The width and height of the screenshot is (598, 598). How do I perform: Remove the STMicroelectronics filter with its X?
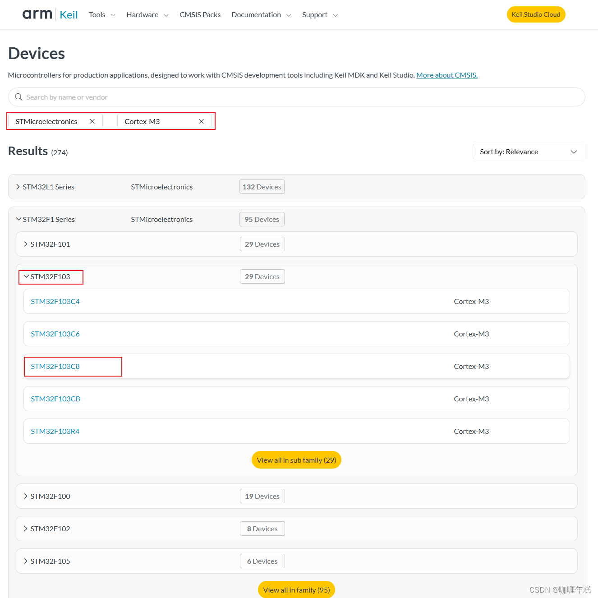[92, 121]
